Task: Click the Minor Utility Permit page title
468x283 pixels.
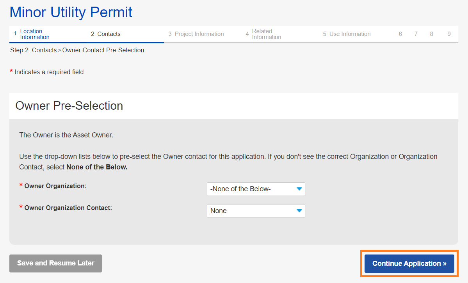Action: (x=71, y=12)
